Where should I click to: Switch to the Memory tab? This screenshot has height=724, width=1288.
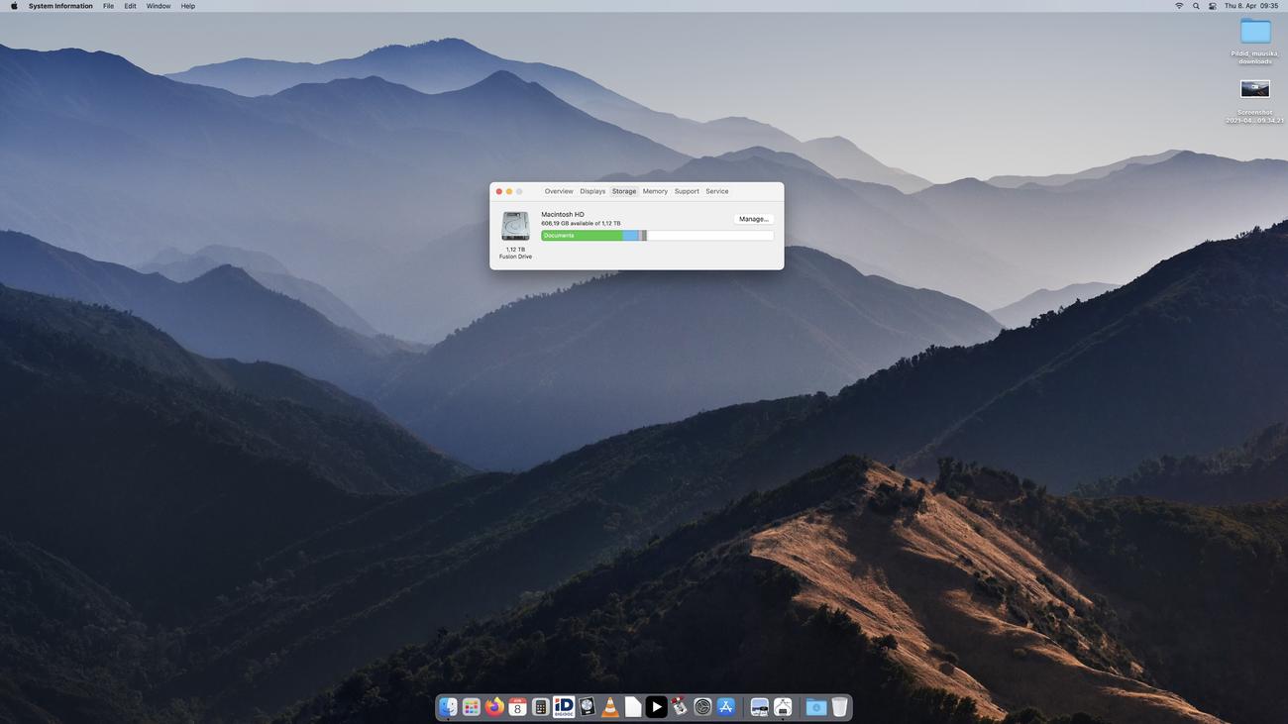(655, 191)
